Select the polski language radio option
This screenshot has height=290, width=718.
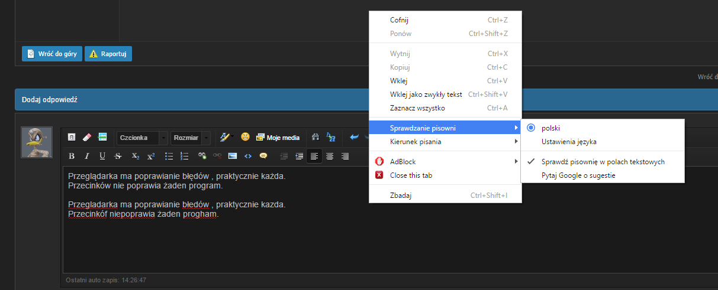tap(531, 128)
